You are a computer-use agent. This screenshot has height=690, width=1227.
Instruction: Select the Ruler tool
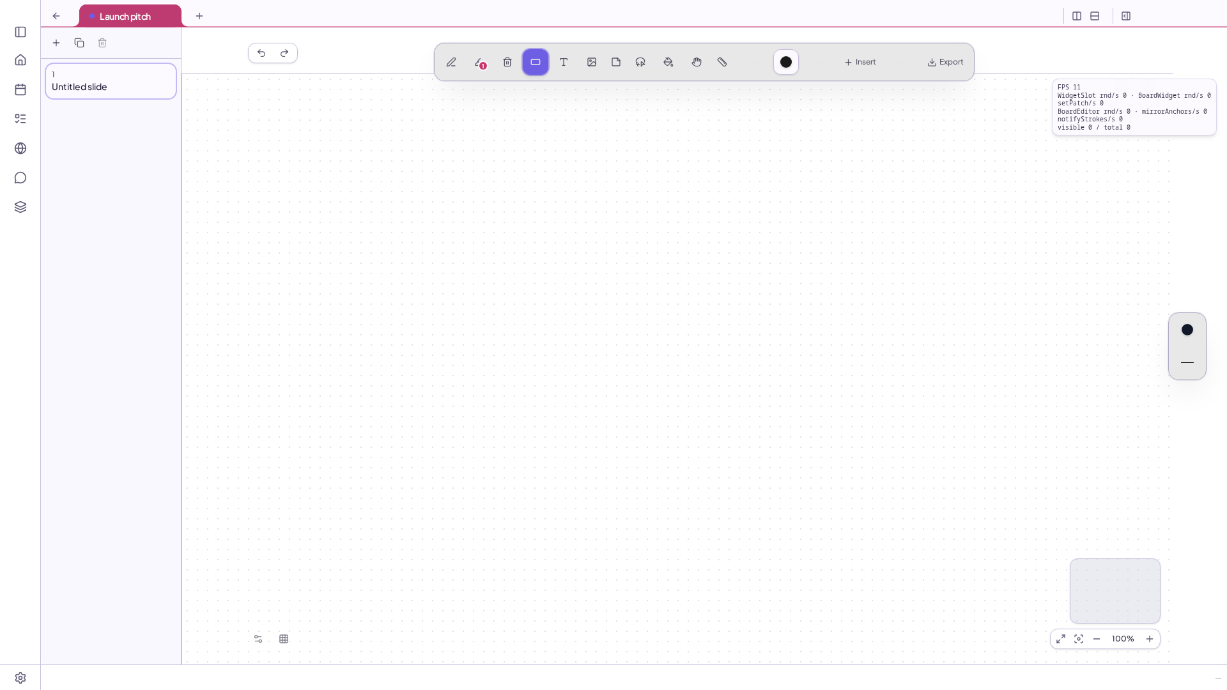pyautogui.click(x=722, y=62)
